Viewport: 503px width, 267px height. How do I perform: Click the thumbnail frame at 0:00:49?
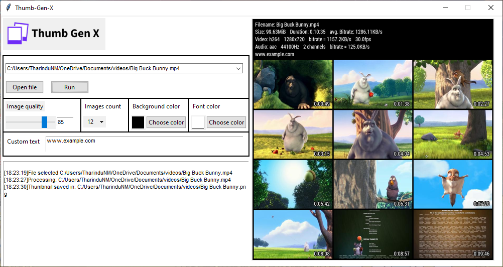click(x=293, y=84)
